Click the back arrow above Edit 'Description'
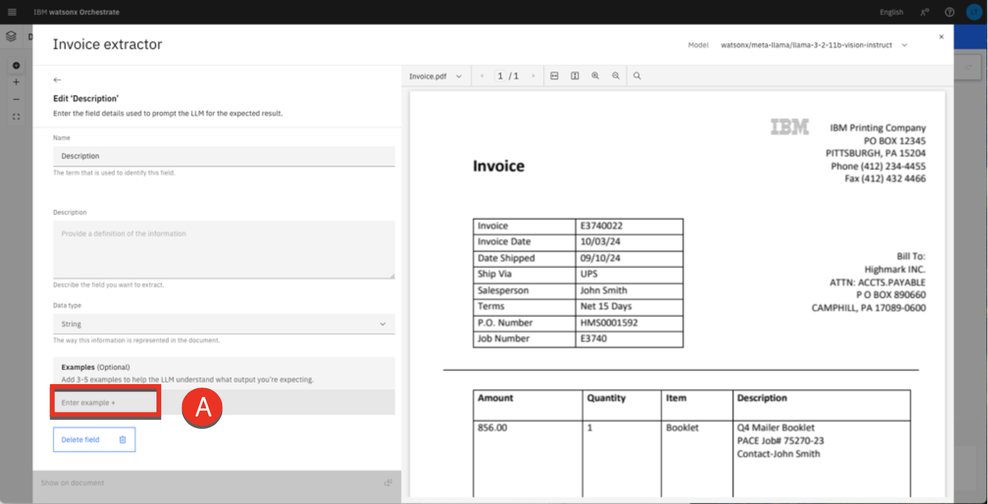The height and width of the screenshot is (504, 988). click(58, 80)
